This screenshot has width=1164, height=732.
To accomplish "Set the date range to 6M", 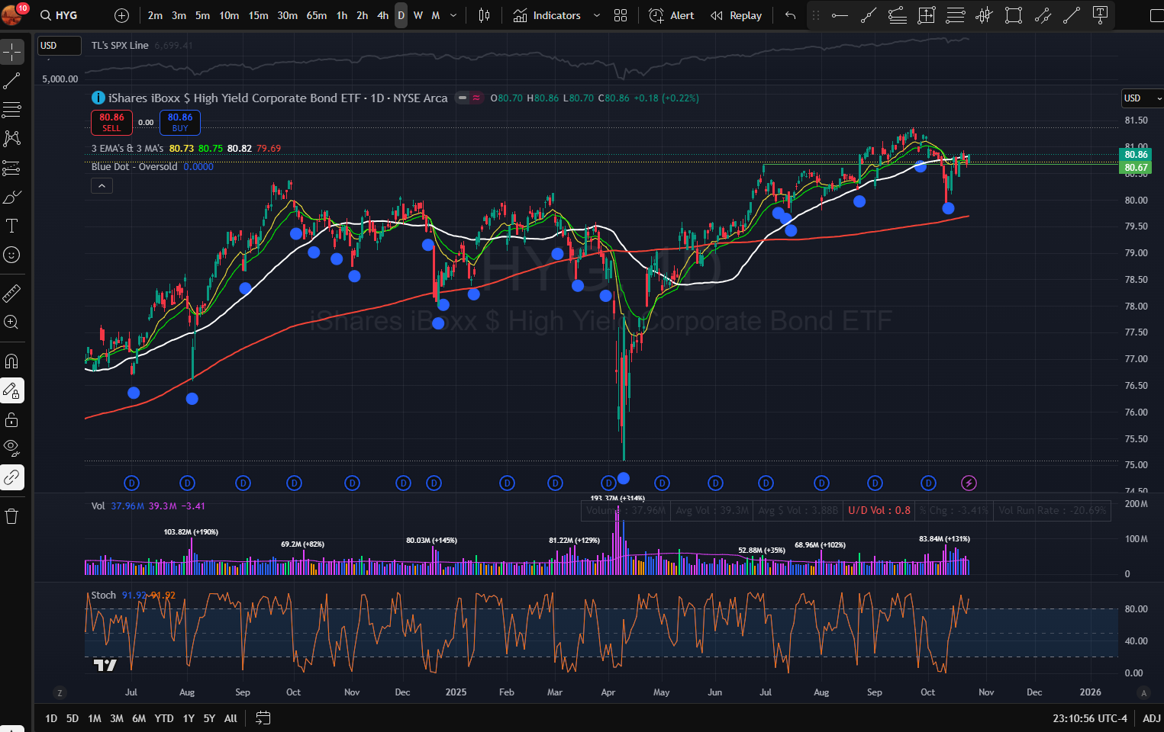I will point(139,718).
